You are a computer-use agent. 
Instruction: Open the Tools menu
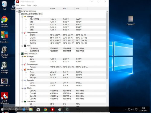pyautogui.click(x=29, y=5)
